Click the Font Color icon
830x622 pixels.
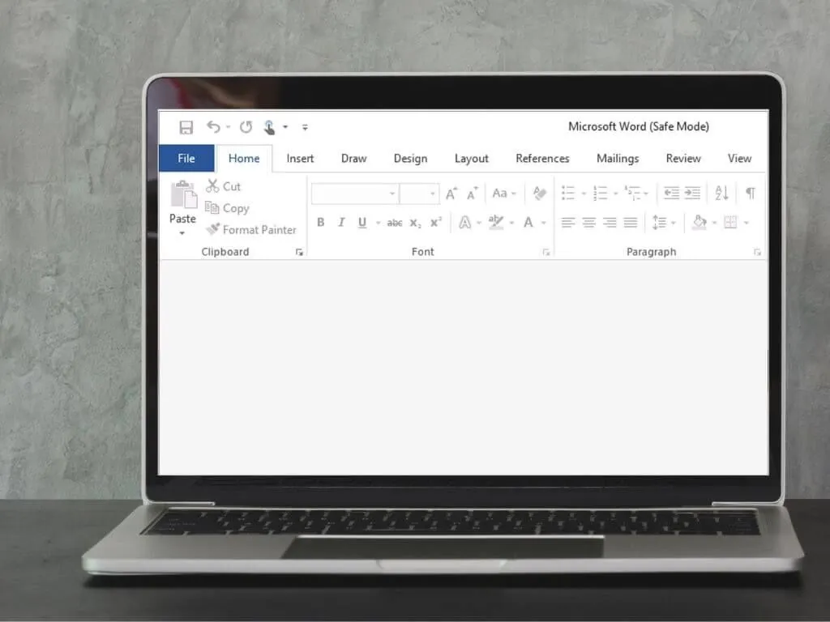click(528, 222)
